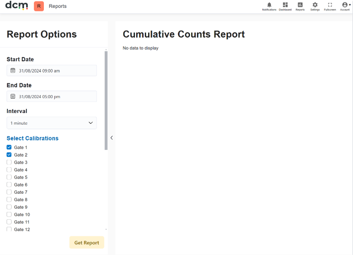Click the Select Calibrations link
The width and height of the screenshot is (353, 255).
point(33,138)
